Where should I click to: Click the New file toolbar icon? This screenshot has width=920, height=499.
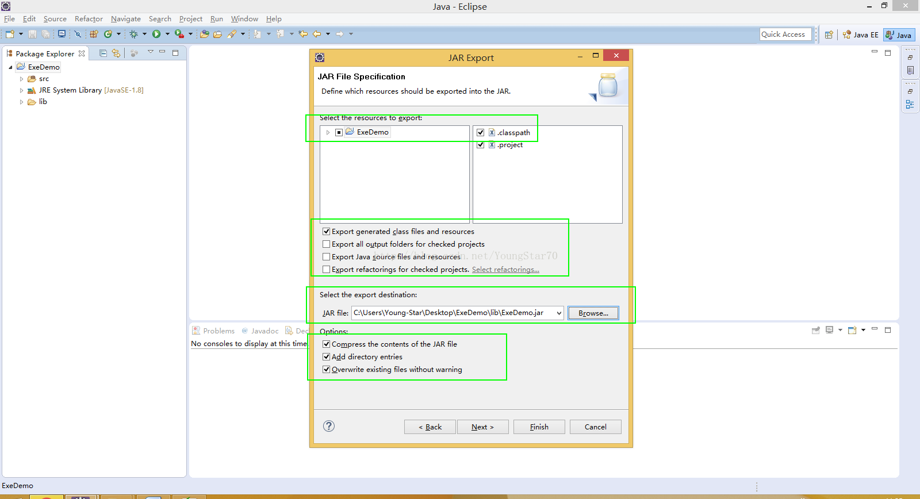click(10, 34)
